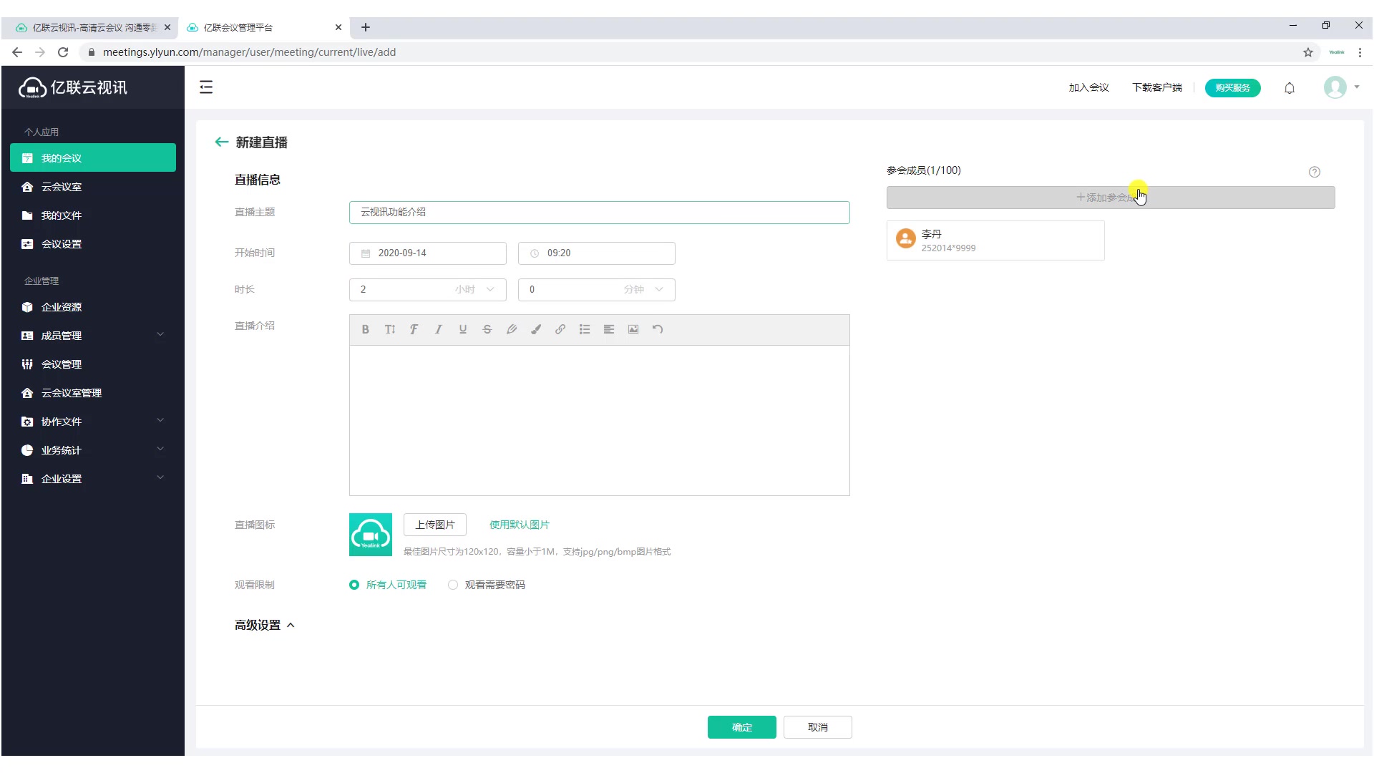
Task: Click 使用默认图片 link
Action: pyautogui.click(x=519, y=525)
